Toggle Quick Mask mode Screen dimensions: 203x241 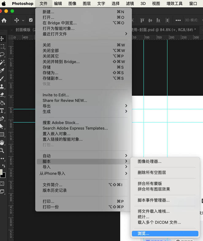[2, 183]
